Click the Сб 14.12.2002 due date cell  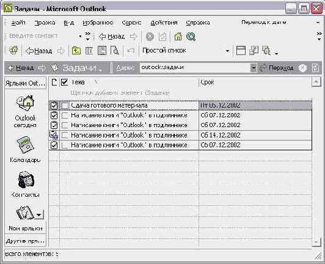255,135
